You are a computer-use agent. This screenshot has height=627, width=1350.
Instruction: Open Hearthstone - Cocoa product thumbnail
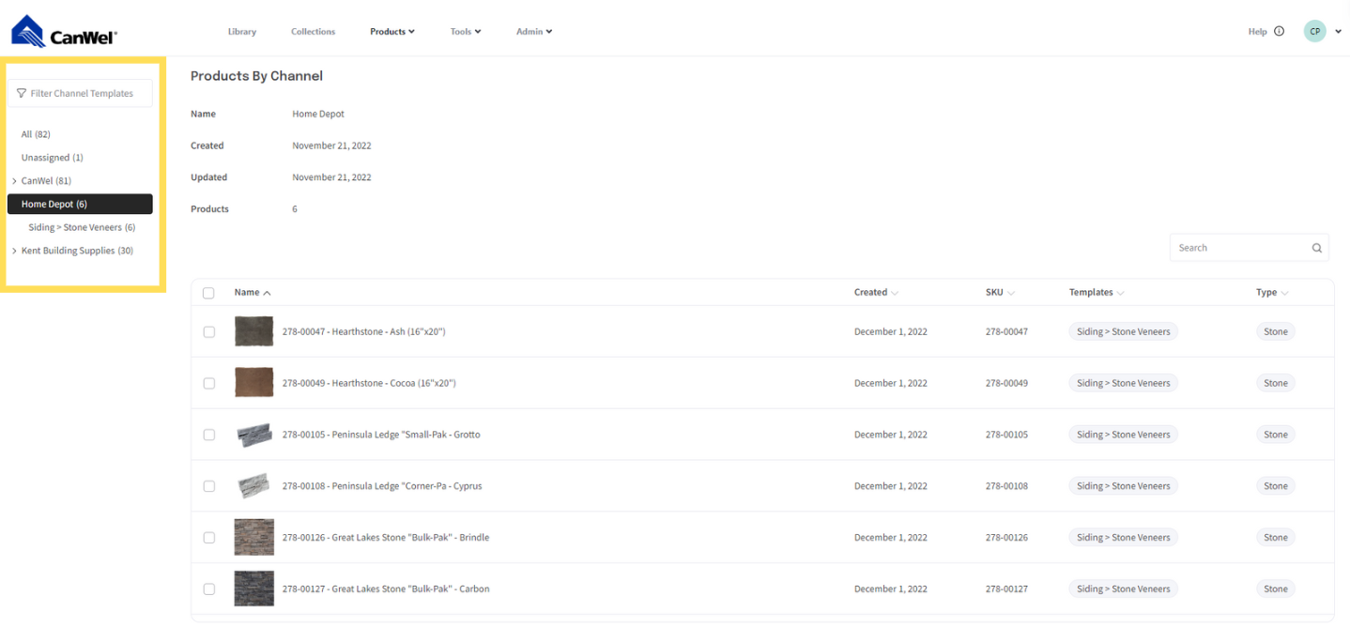tap(253, 383)
